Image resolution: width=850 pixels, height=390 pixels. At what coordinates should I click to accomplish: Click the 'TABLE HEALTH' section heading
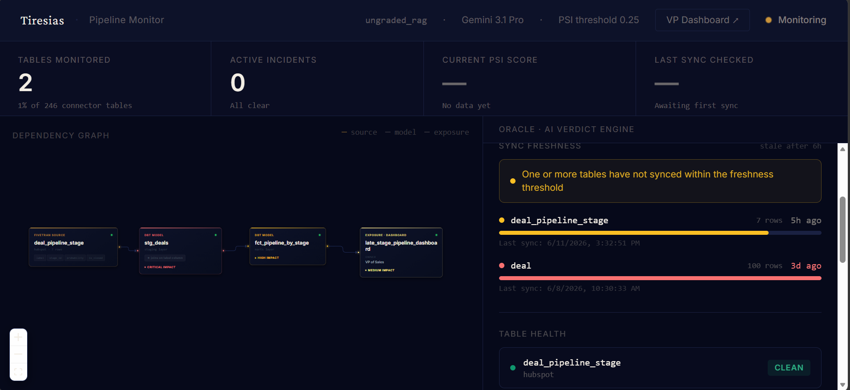click(x=532, y=334)
